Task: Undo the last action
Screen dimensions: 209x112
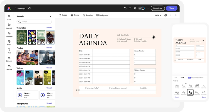Action: click(x=125, y=8)
